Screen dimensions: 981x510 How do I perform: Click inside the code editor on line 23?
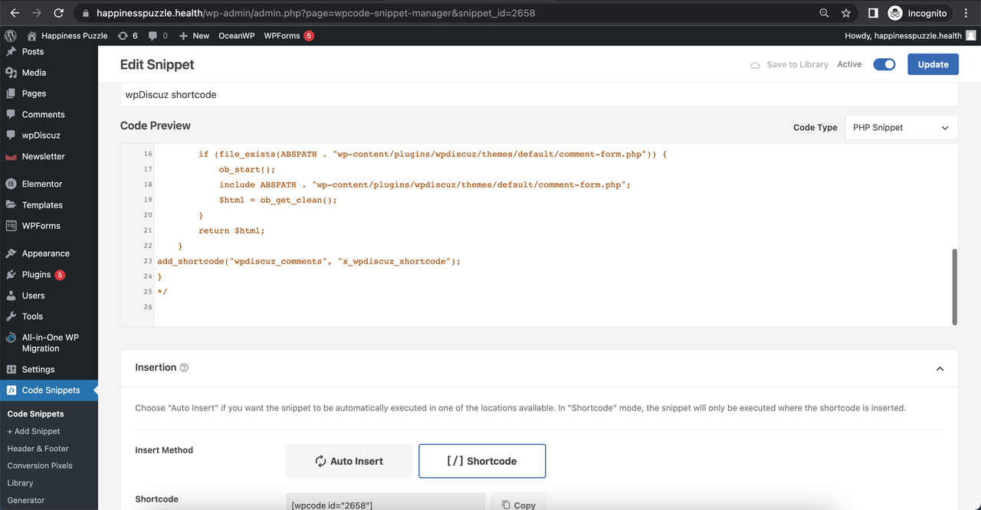[308, 261]
